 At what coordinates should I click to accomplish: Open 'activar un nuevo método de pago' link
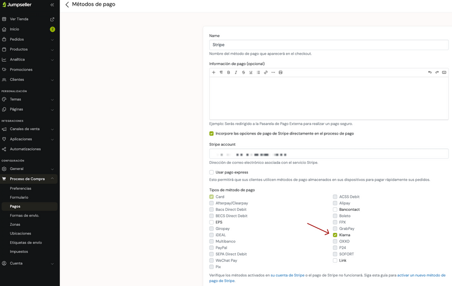327,278
